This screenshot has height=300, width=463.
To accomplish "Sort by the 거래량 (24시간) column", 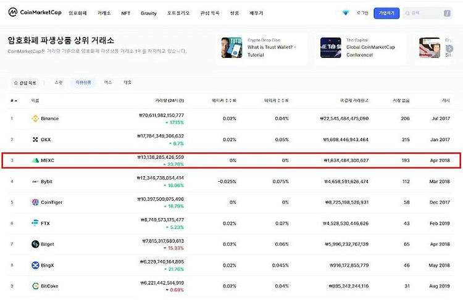I will tap(170, 101).
